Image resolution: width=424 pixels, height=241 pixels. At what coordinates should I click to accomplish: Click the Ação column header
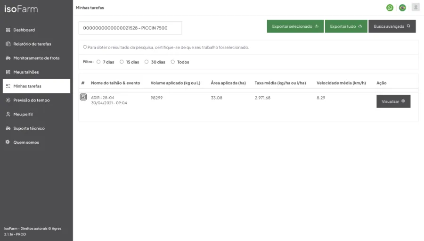[381, 83]
